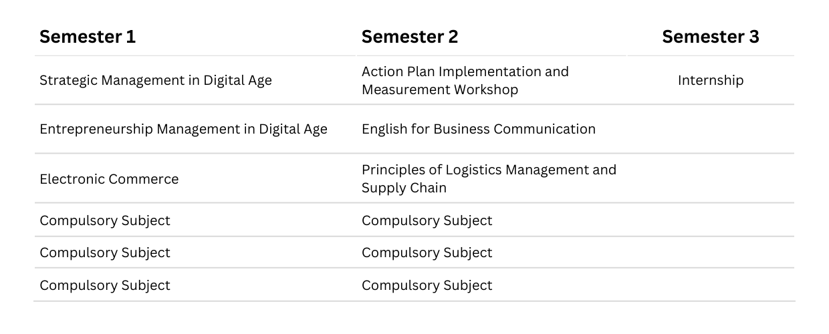This screenshot has width=829, height=334.
Task: Select second Compulsory Subject in Semester 1
Action: (x=105, y=253)
